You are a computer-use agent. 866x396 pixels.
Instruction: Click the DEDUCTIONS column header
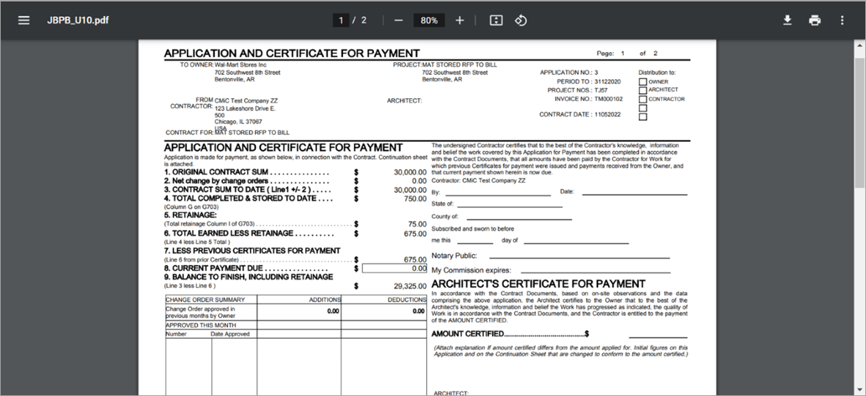[x=406, y=299]
